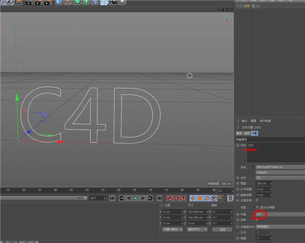305x243 pixels.
Task: Open the 点插值方式 interpolation dropdown
Action: coord(280,227)
